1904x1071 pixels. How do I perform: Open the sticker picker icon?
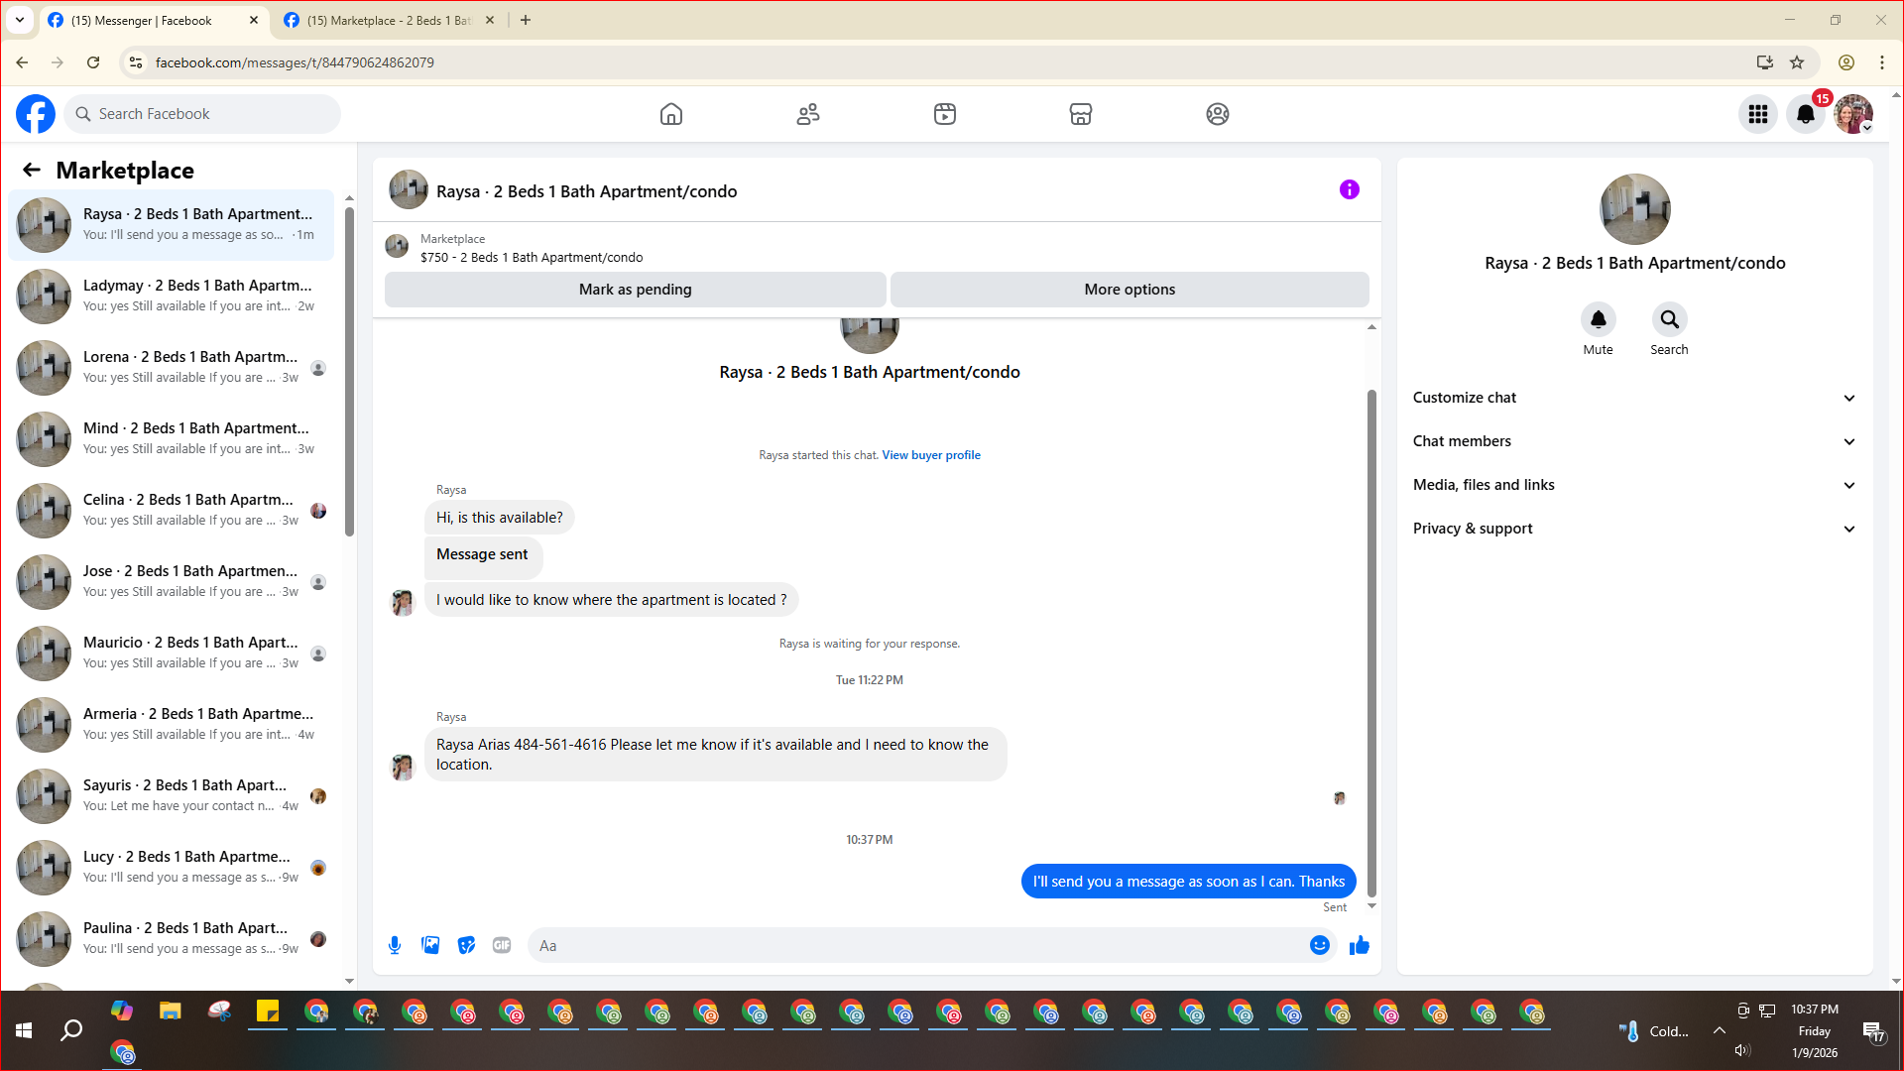coord(466,945)
